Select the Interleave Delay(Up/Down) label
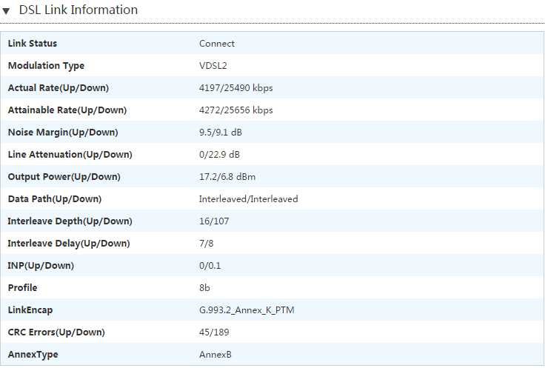Viewport: 548px width, 368px height. coord(68,244)
